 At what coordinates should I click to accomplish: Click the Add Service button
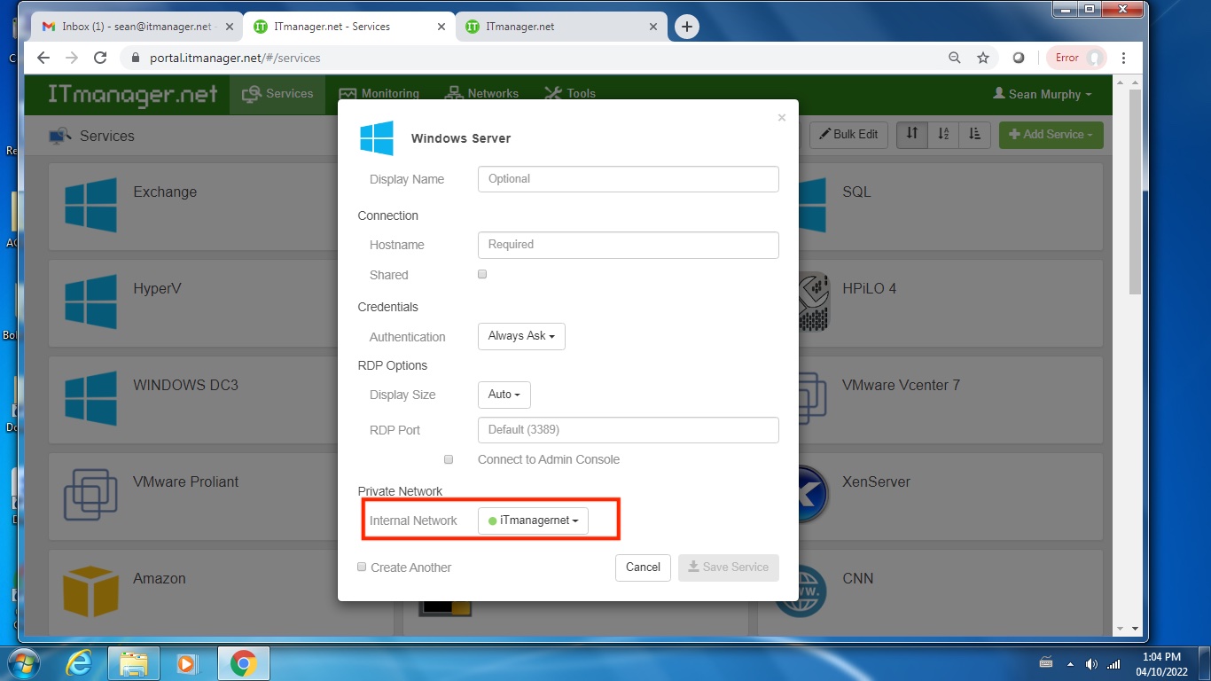pyautogui.click(x=1051, y=135)
